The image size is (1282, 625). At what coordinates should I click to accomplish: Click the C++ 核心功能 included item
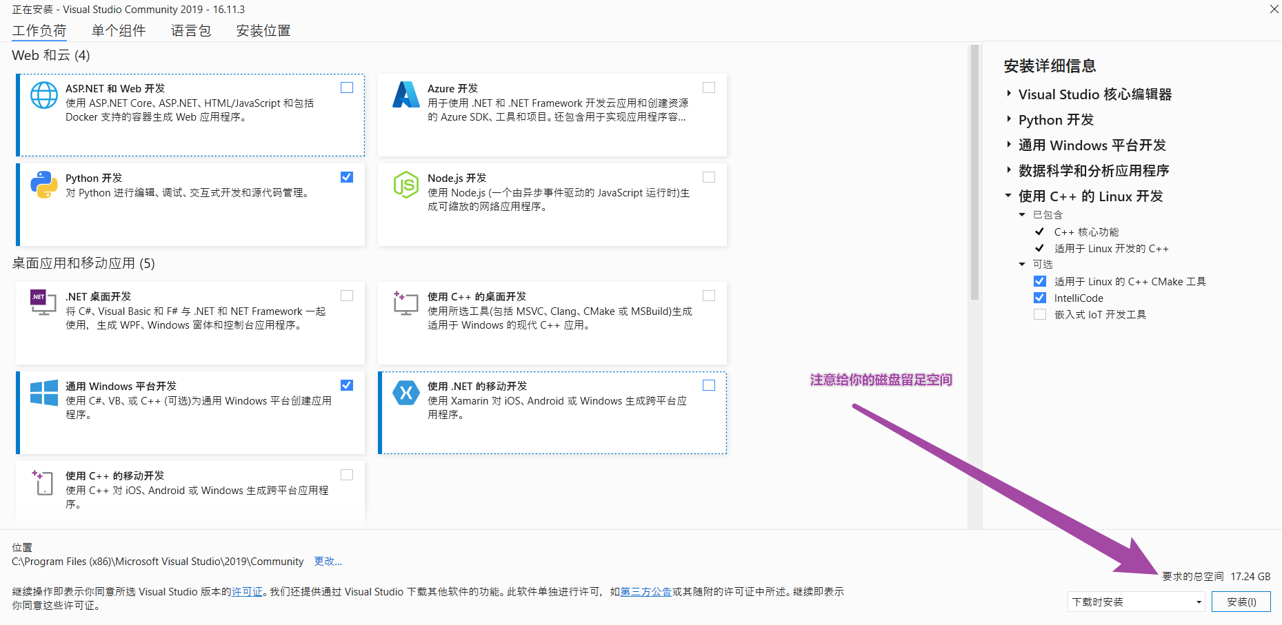pyautogui.click(x=1086, y=232)
